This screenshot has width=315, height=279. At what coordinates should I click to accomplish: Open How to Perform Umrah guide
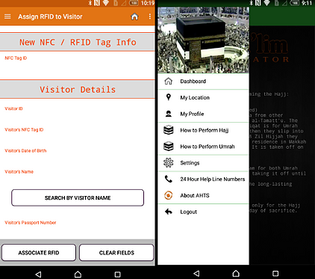click(203, 147)
